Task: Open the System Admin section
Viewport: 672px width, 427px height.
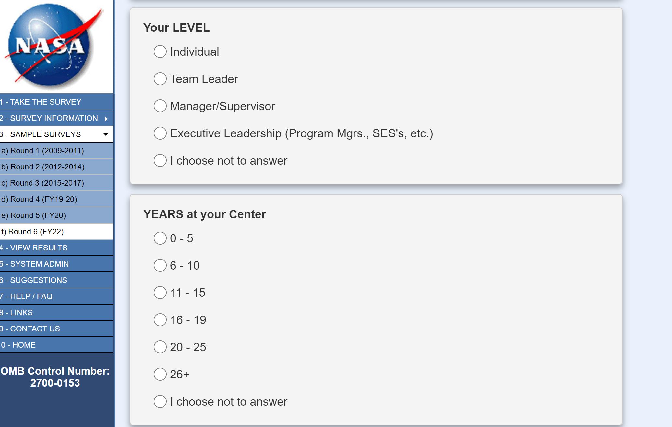Action: pos(39,264)
